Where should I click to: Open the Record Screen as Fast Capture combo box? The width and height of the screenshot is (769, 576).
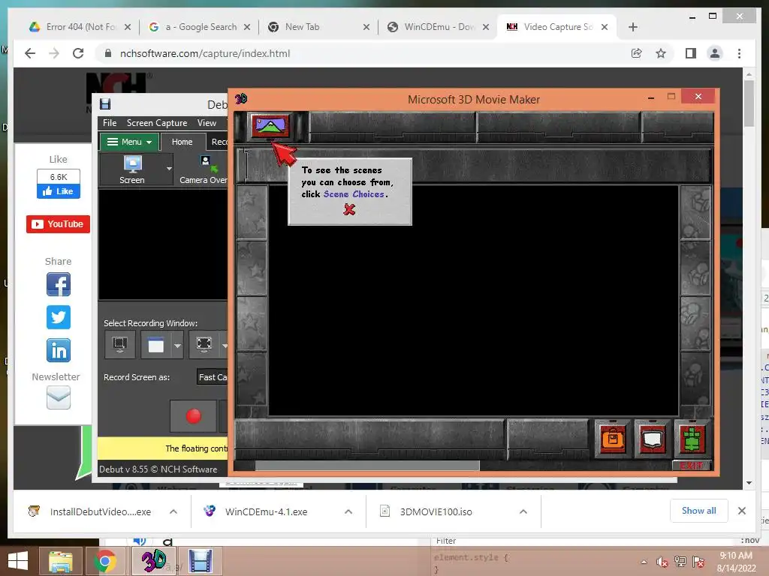pyautogui.click(x=213, y=377)
